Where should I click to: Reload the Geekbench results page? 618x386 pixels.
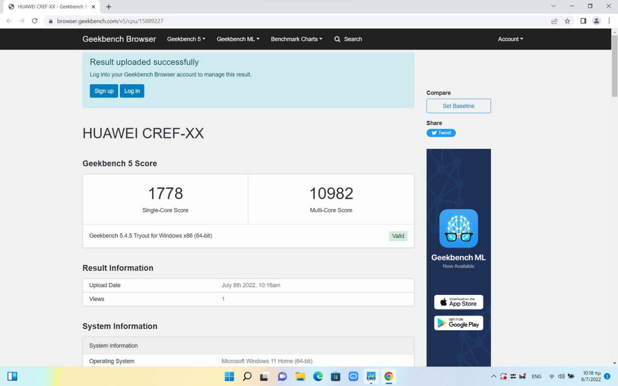(x=35, y=21)
